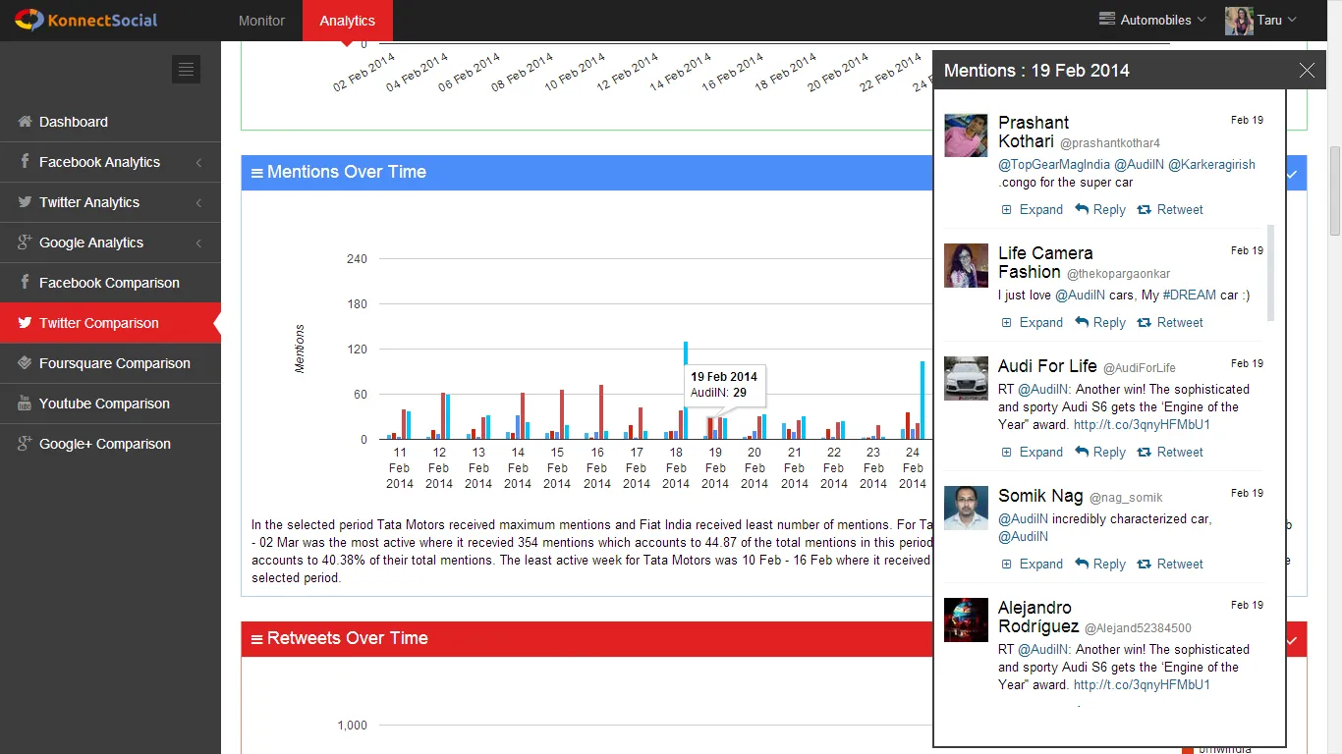Click the Mentions Over Time menu icon

(x=257, y=173)
